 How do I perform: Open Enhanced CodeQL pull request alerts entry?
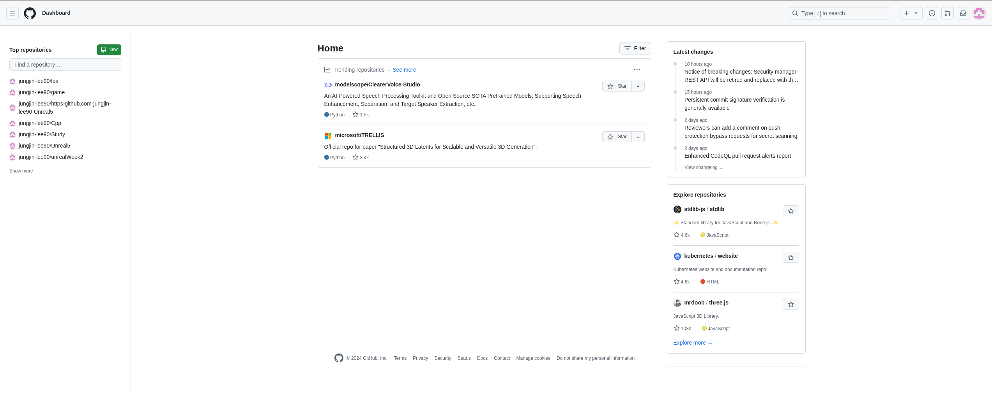click(737, 156)
